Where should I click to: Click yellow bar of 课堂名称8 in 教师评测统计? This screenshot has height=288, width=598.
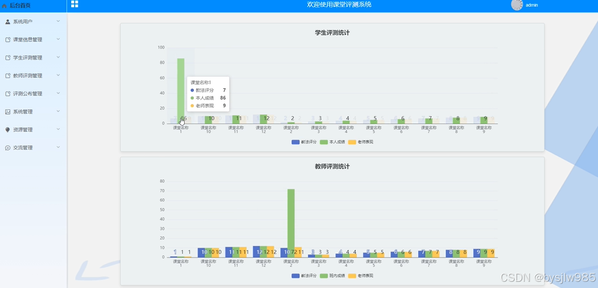pyautogui.click(x=463, y=253)
